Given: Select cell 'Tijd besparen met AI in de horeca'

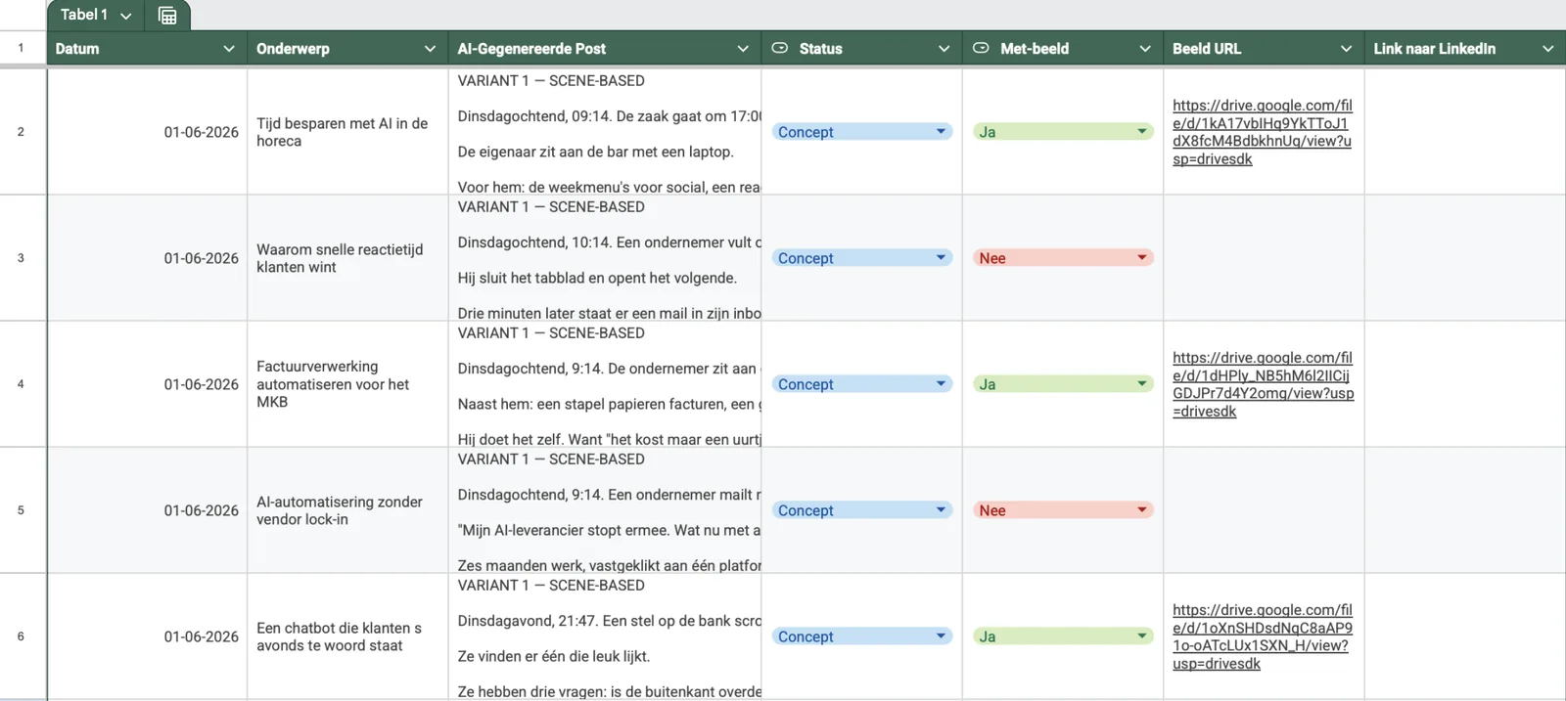Looking at the screenshot, I should pyautogui.click(x=347, y=132).
